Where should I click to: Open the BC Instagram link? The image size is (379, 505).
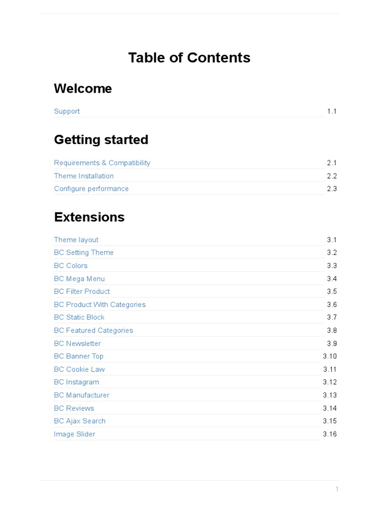pos(76,382)
